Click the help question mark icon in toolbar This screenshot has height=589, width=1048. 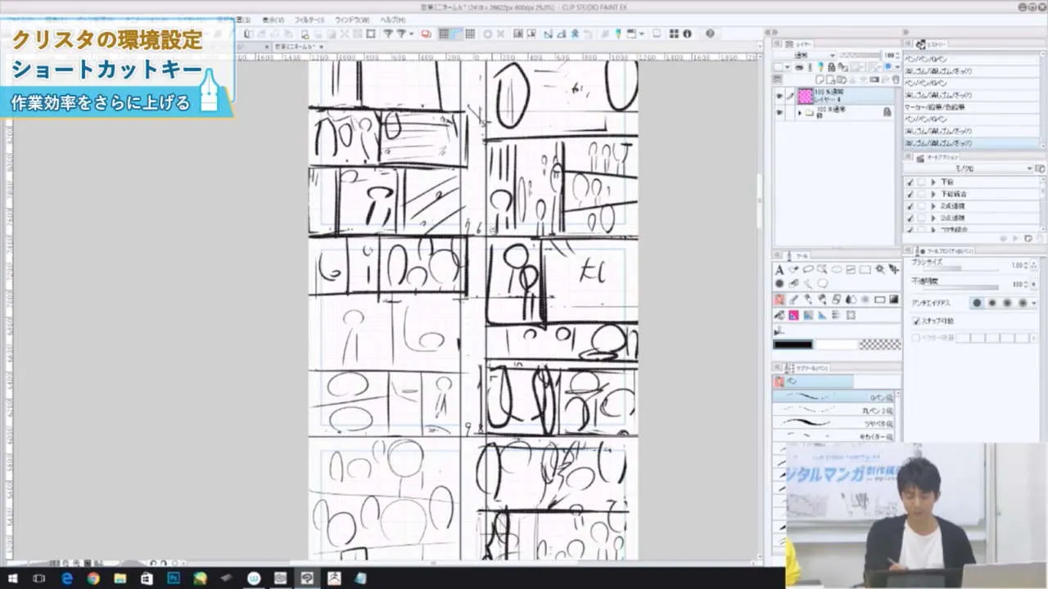click(x=710, y=34)
